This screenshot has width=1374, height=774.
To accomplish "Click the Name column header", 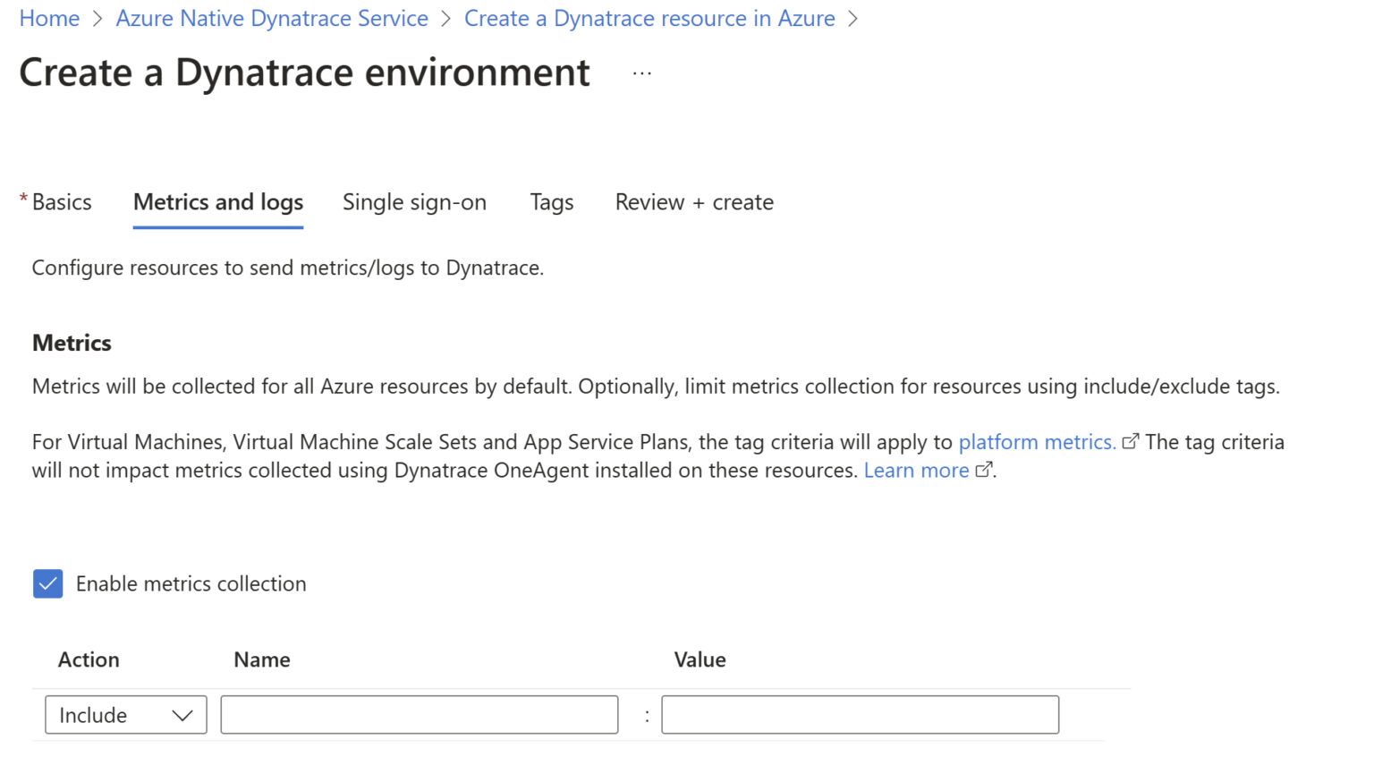I will point(262,660).
